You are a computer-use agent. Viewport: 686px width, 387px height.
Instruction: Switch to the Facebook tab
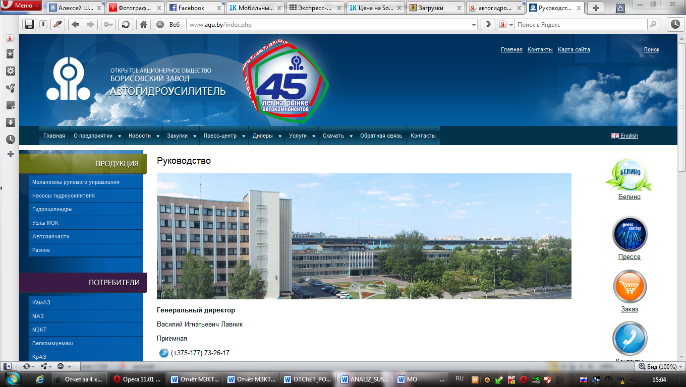click(195, 8)
